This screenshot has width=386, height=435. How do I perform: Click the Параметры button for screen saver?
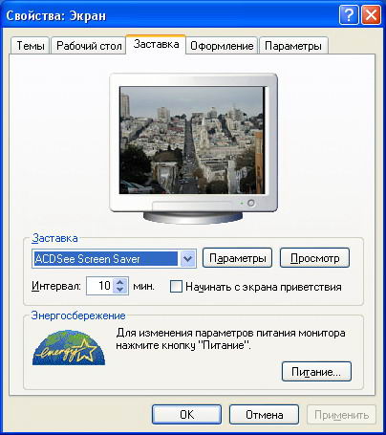click(237, 258)
